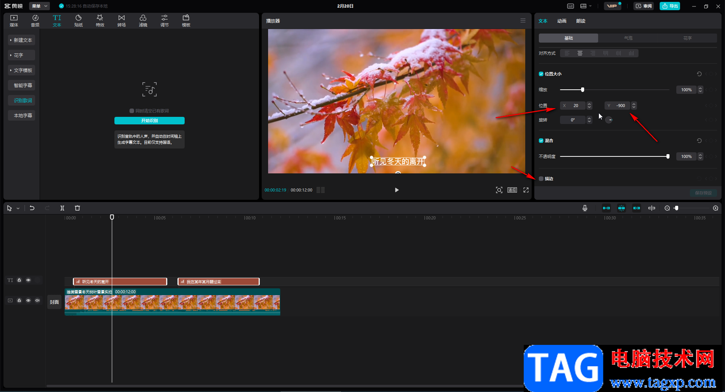
Task: Mute the video track speaker icon
Action: (x=37, y=300)
